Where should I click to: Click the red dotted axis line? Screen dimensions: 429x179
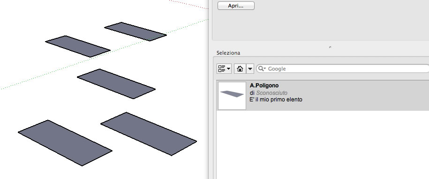tap(189, 5)
